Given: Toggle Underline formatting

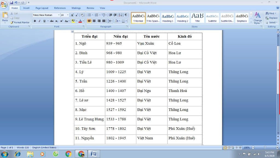Looking at the screenshot, I should pos(45,21).
